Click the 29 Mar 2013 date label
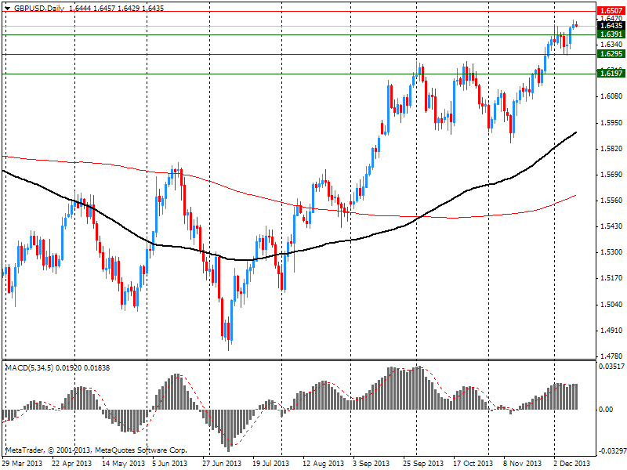 click(22, 463)
